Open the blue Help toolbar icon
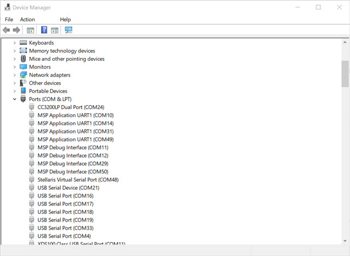This screenshot has width=350, height=256. [x=44, y=30]
